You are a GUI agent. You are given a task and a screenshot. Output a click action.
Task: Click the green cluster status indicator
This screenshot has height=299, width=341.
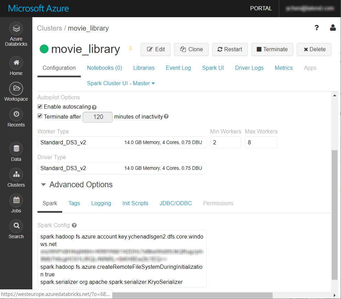coord(44,49)
